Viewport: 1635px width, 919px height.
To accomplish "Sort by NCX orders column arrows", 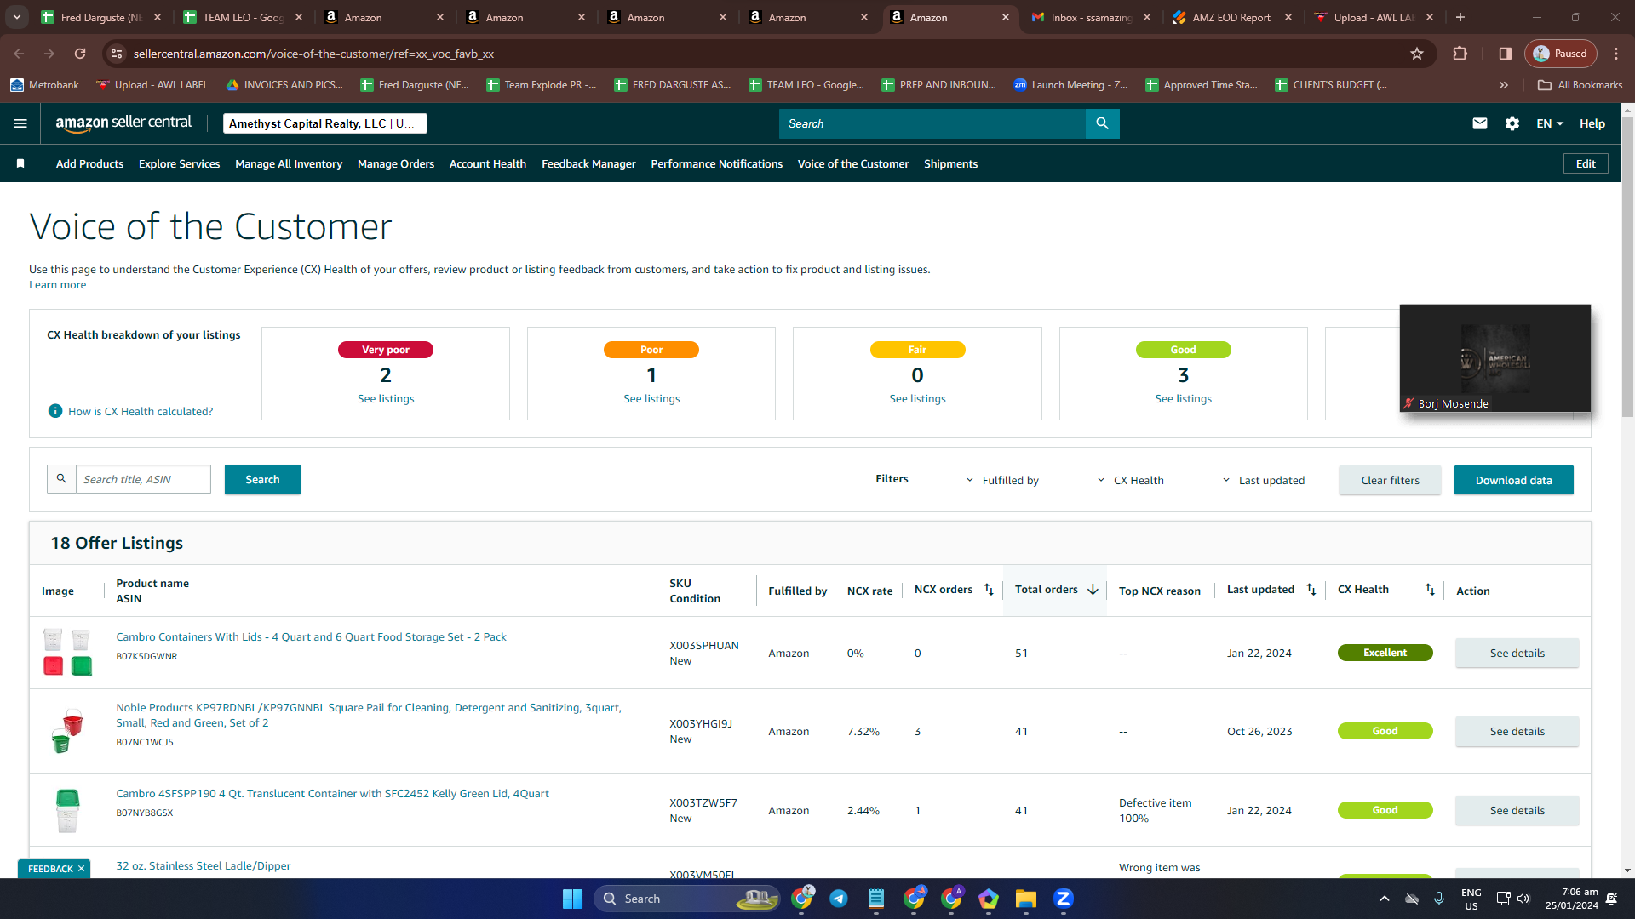I will click(x=989, y=589).
